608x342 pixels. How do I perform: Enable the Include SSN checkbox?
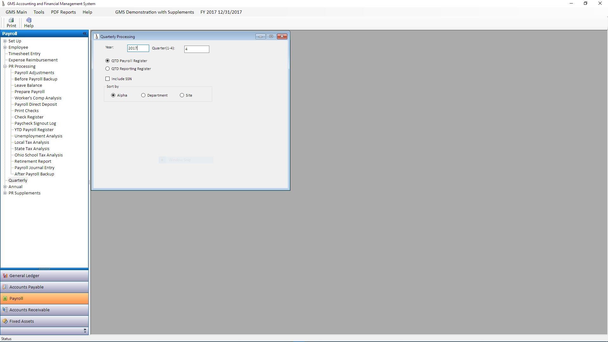point(108,79)
